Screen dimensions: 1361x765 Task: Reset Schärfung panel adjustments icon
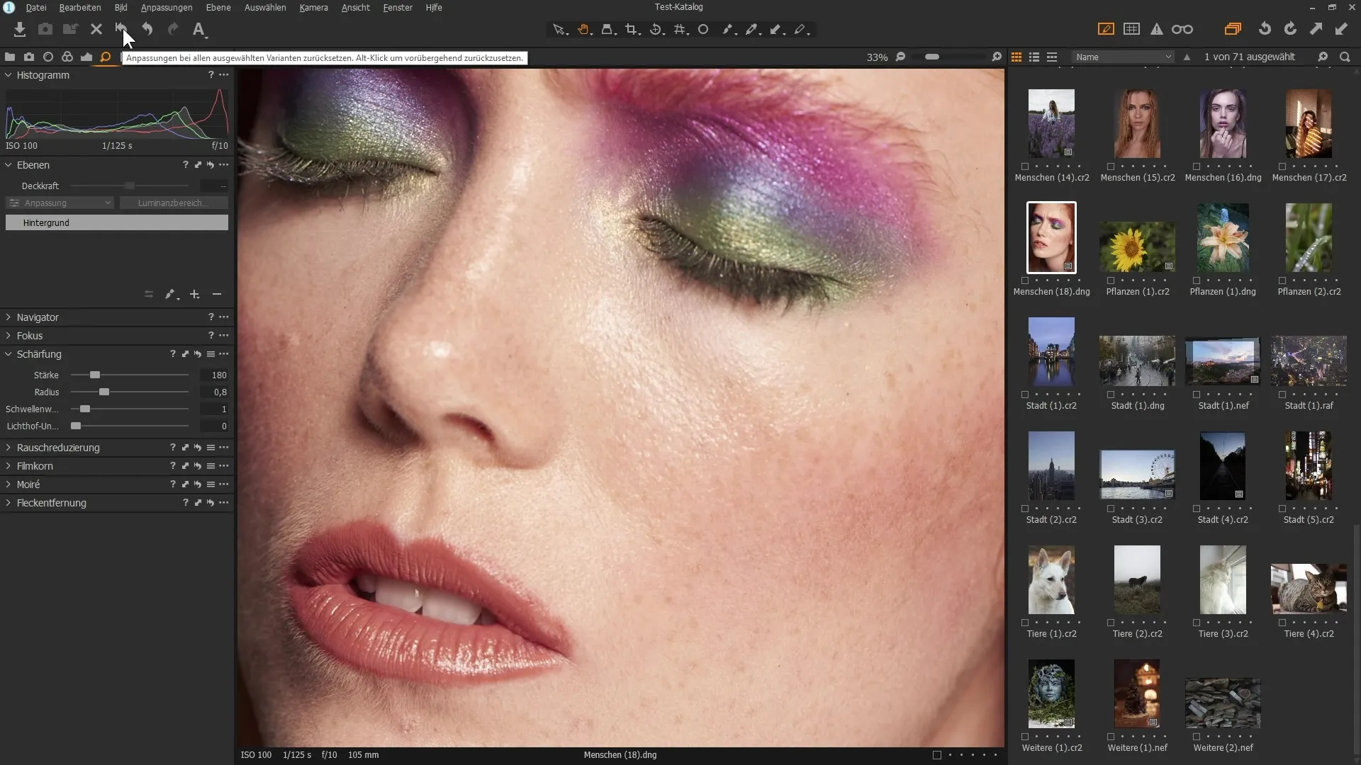(x=198, y=354)
